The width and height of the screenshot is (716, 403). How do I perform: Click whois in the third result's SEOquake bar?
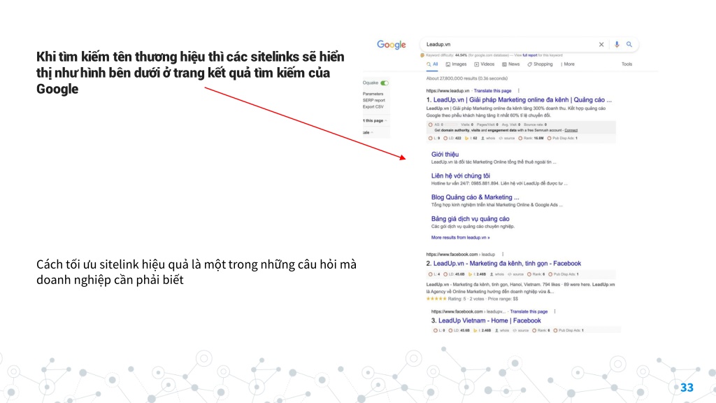tap(501, 330)
